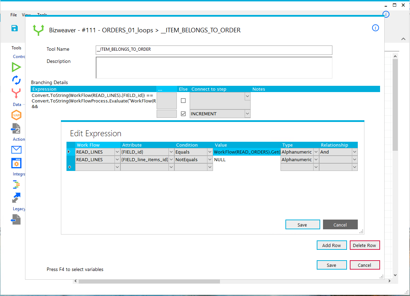This screenshot has height=296, width=410.
Task: Click the horizontal scrollbar thumb
Action: [x=149, y=281]
